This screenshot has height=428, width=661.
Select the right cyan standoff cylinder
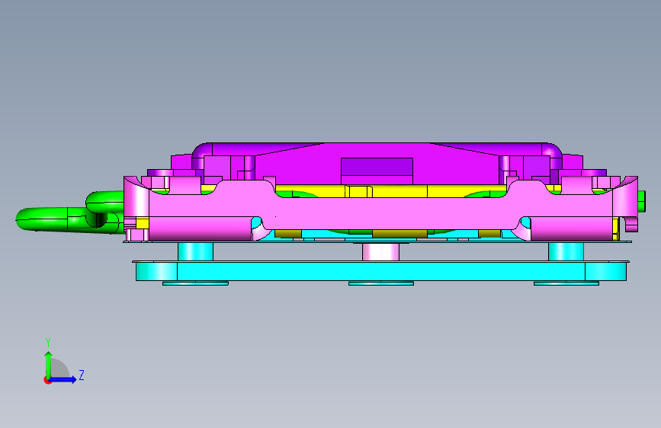pyautogui.click(x=566, y=251)
